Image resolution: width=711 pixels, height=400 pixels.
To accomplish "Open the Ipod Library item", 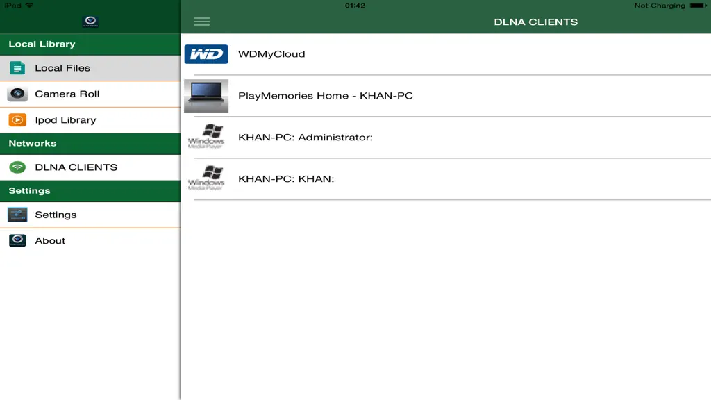I will tap(90, 119).
